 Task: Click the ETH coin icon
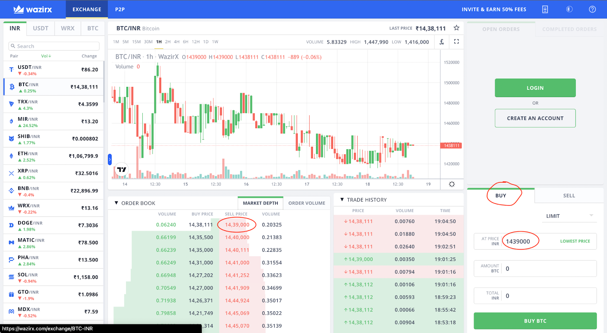click(x=11, y=156)
